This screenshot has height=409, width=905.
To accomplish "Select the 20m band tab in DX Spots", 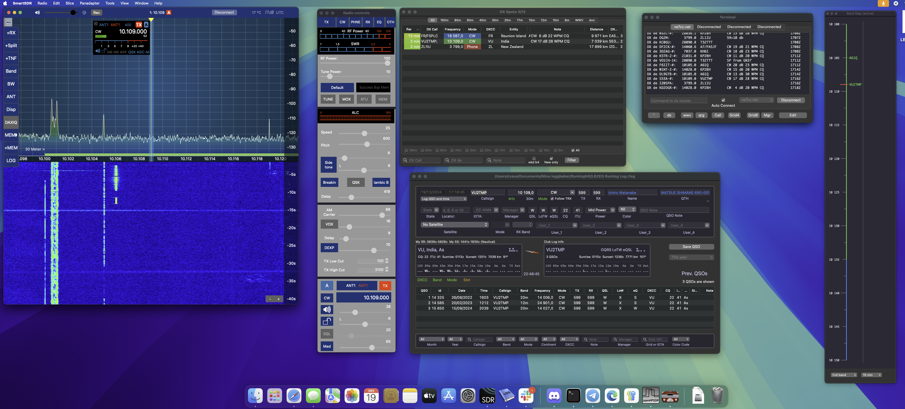I will (508, 20).
